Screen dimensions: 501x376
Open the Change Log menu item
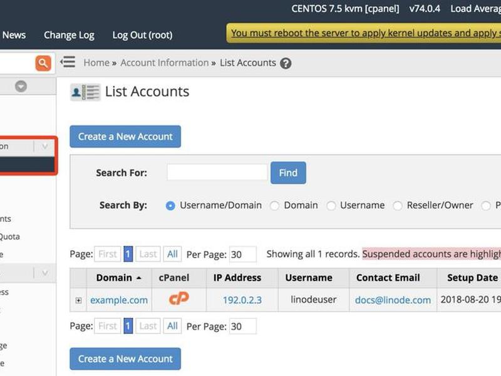(69, 35)
